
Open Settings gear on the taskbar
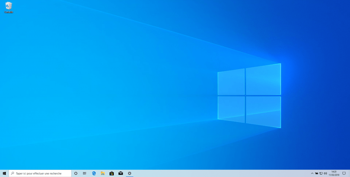pyautogui.click(x=130, y=174)
